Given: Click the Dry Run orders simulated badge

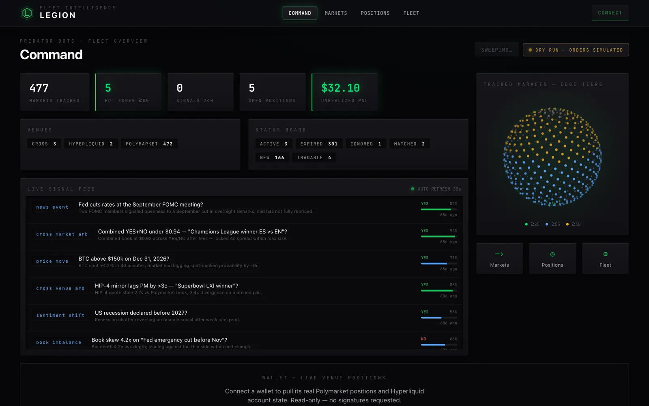Looking at the screenshot, I should [576, 50].
